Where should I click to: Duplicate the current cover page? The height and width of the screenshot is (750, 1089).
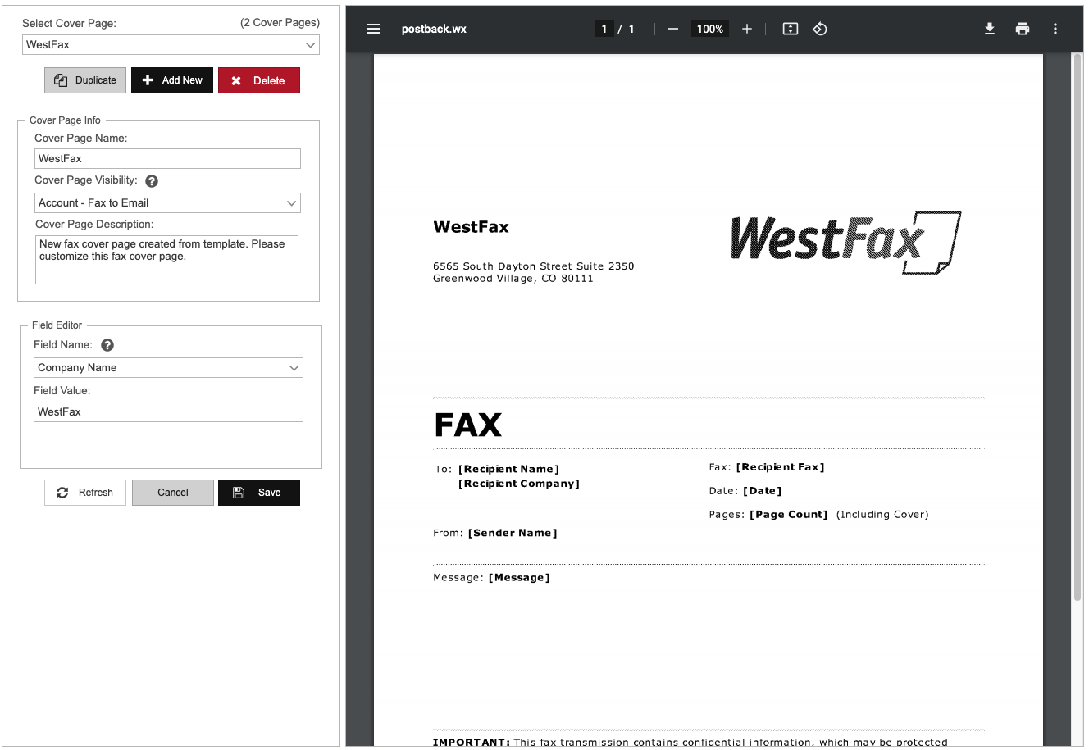(85, 80)
